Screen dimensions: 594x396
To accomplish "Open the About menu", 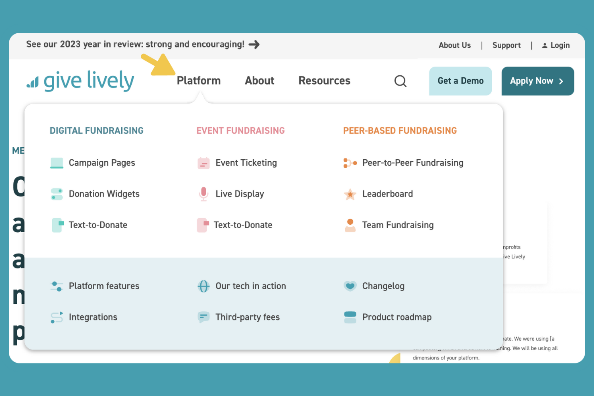I will click(259, 81).
